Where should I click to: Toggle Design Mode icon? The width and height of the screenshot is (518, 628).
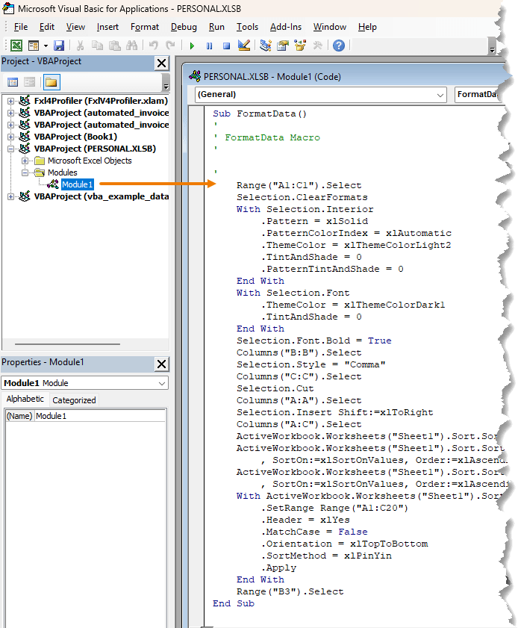click(244, 46)
